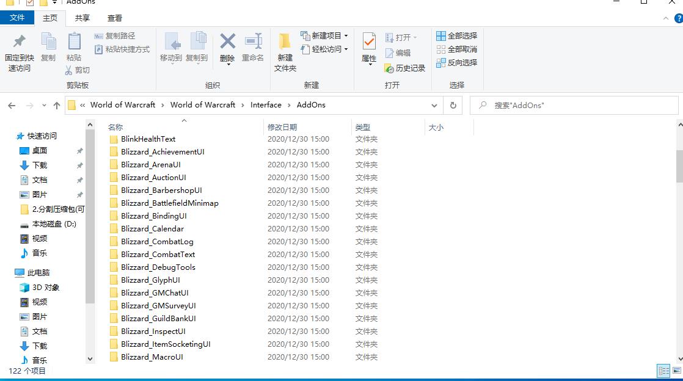The height and width of the screenshot is (381, 683).
Task: Create folder with 新建文件夹 icon
Action: [285, 52]
